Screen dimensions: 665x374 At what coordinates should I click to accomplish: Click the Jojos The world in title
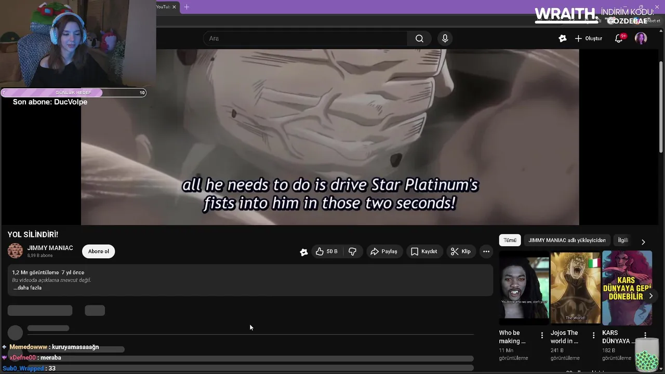tap(564, 337)
